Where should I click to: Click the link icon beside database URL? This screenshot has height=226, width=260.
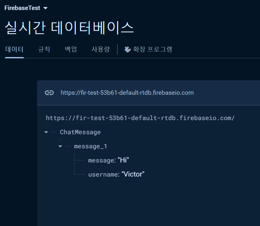(x=49, y=93)
